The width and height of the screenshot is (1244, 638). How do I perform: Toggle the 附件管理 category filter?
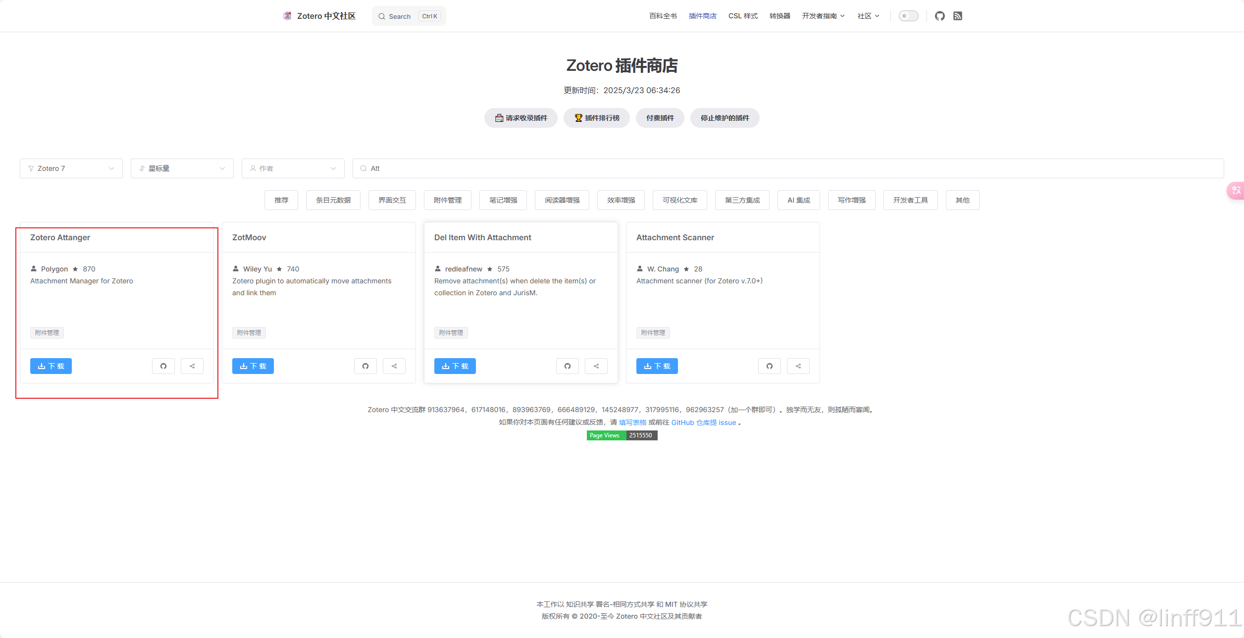(448, 200)
